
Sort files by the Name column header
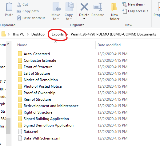(22, 45)
